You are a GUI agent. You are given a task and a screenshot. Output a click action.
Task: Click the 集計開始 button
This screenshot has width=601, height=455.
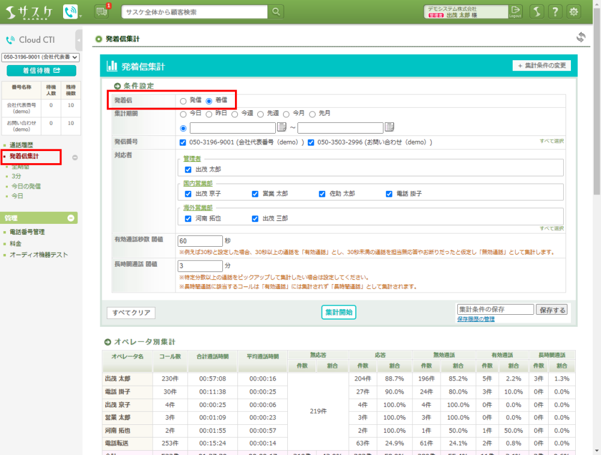pos(339,312)
